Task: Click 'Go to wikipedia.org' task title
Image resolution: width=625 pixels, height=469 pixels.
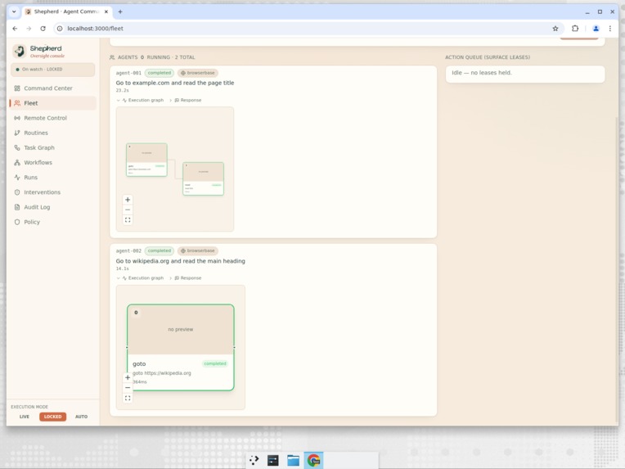Action: tap(181, 261)
